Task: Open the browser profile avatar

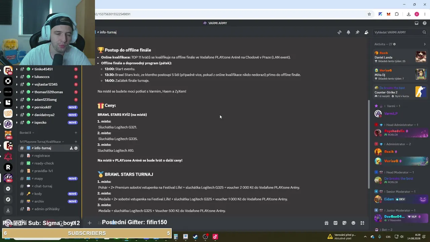Action: pyautogui.click(x=417, y=14)
